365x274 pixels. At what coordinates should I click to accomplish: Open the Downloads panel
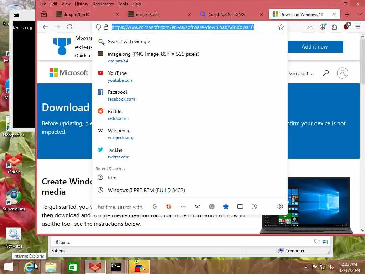point(310,27)
